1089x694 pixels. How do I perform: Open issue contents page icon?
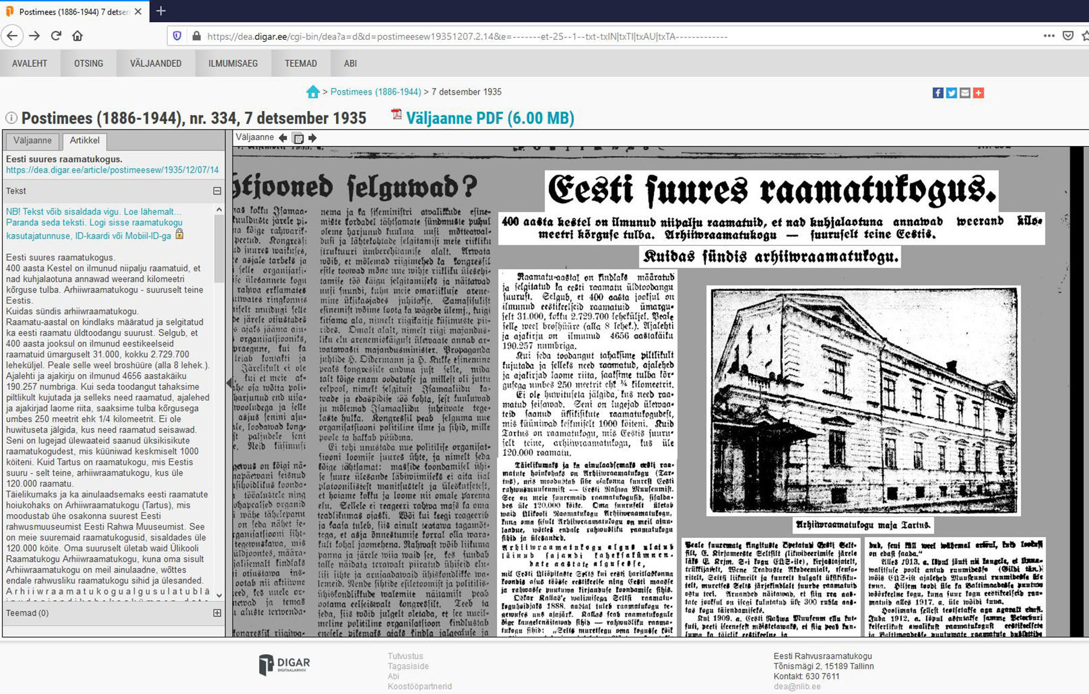[x=297, y=137]
